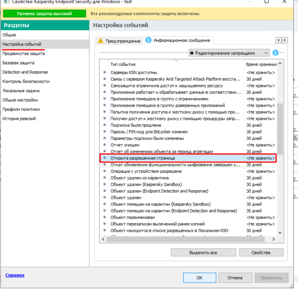The width and height of the screenshot is (298, 289).
Task: Click the bullet icon beside Отчет очищен
Action: pyautogui.click(x=104, y=144)
